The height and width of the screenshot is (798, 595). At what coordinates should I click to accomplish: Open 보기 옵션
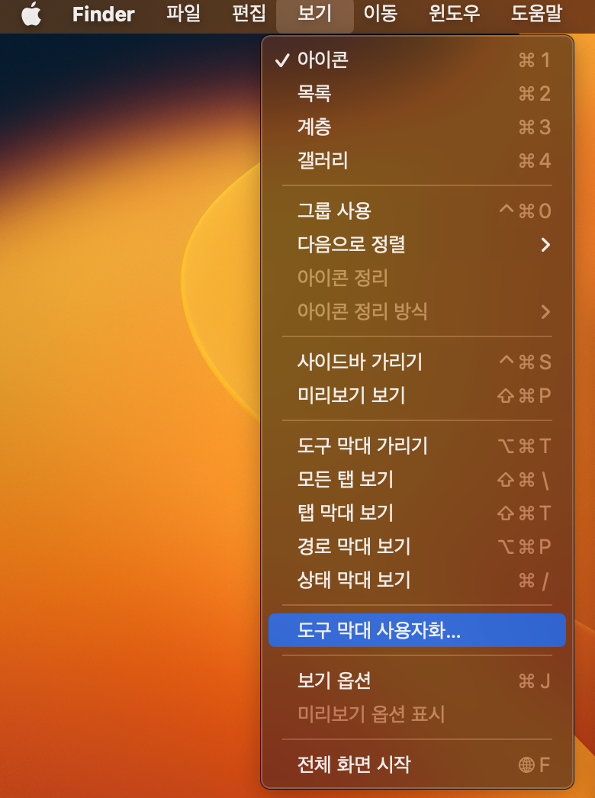coord(416,681)
